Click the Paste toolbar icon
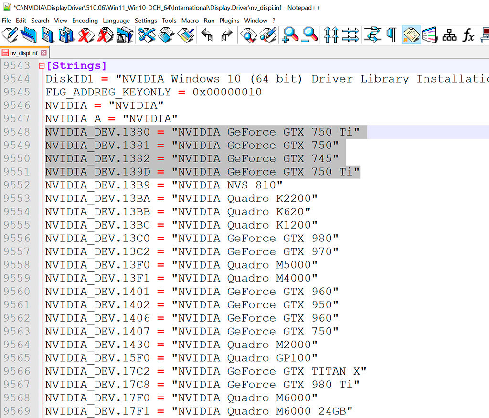 click(186, 35)
